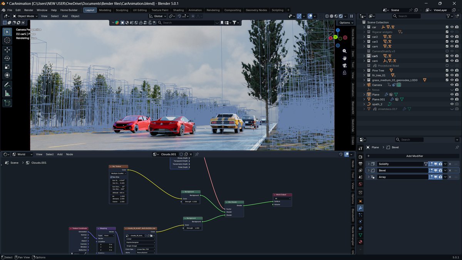This screenshot has height=260, width=462.
Task: Select the Measure ruler tool
Action: [7, 93]
